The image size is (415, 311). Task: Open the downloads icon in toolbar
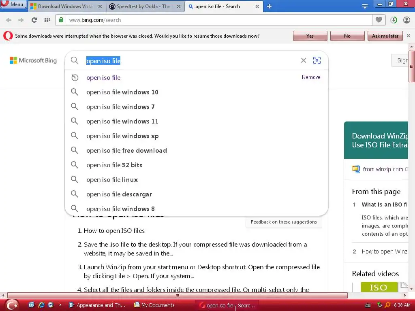(394, 20)
